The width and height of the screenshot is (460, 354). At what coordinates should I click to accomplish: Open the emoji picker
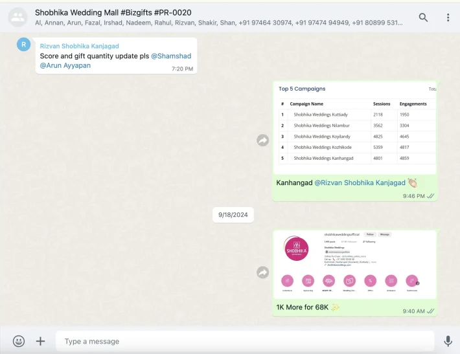[x=19, y=341]
